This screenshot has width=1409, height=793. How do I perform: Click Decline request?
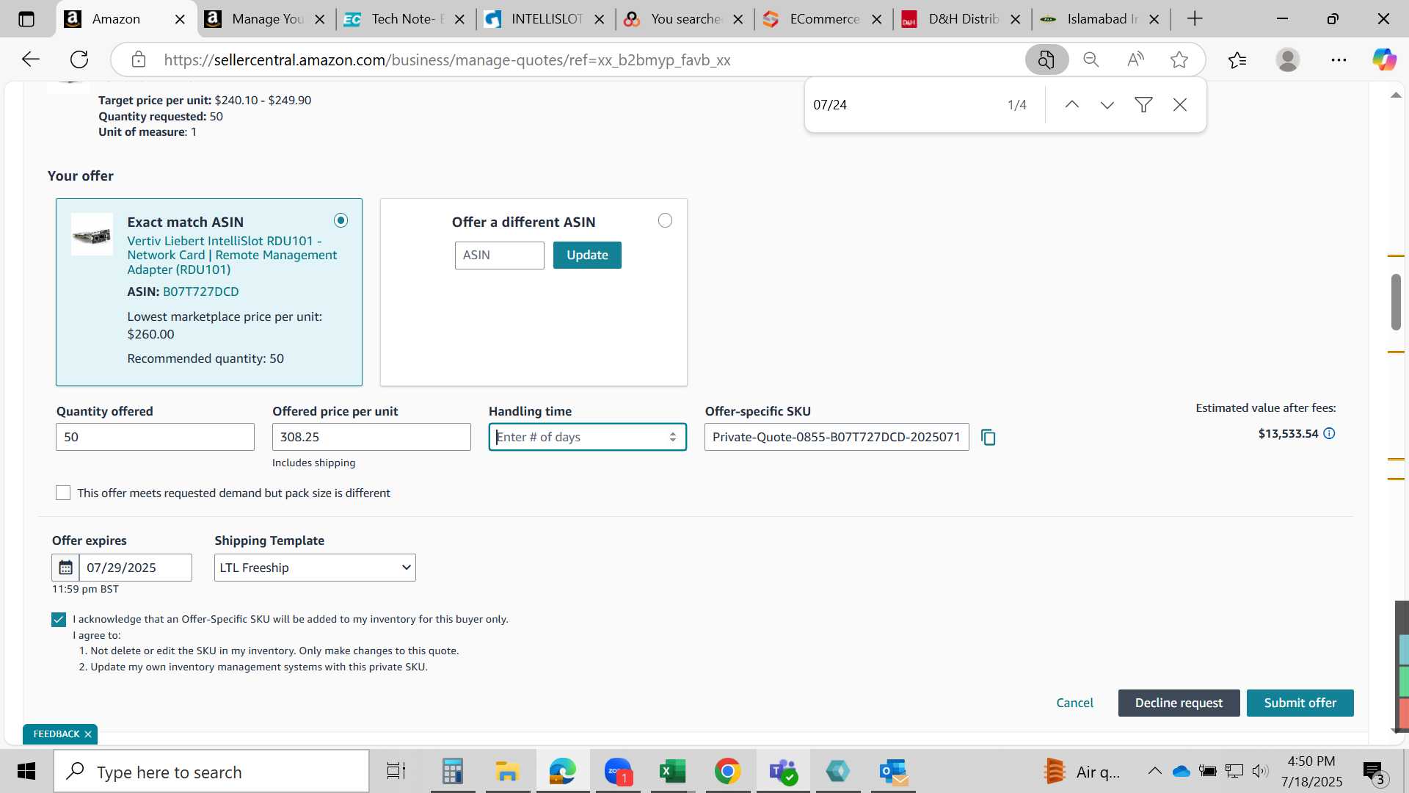coord(1179,703)
